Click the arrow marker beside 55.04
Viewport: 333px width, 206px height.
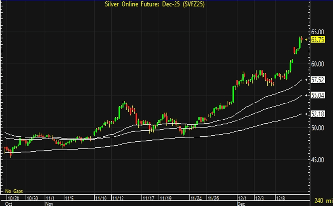pos(306,95)
